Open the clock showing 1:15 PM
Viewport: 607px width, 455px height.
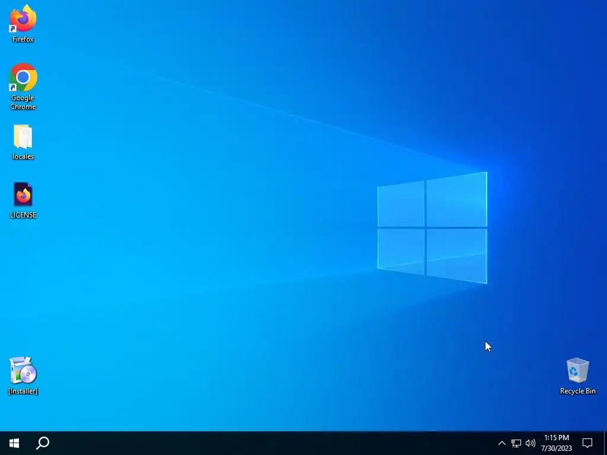(557, 443)
